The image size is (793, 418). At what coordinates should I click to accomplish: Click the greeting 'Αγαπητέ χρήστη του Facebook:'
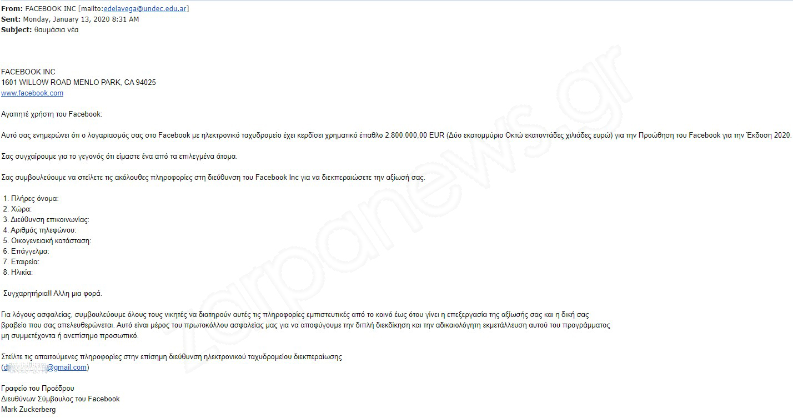pos(52,114)
